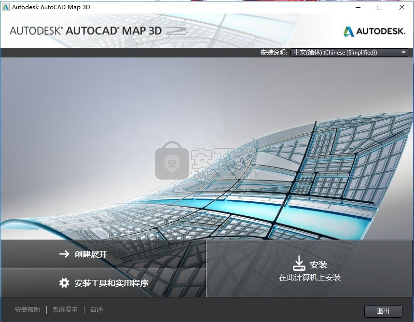Click the download arrow install icon
Viewport: 414px width, 322px height.
tap(299, 263)
